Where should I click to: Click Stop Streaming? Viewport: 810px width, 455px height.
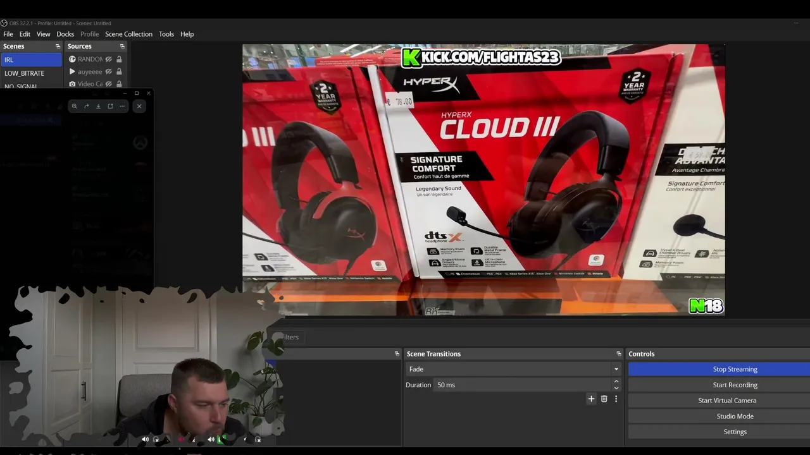pos(735,369)
